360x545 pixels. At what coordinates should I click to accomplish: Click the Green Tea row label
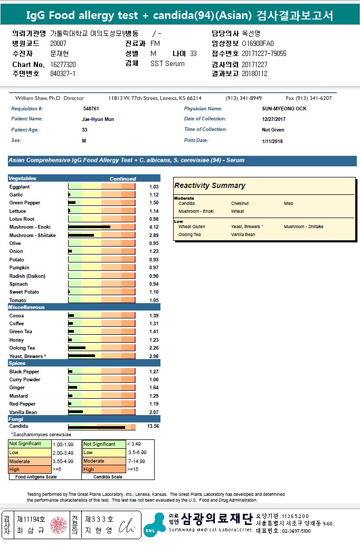[21, 332]
